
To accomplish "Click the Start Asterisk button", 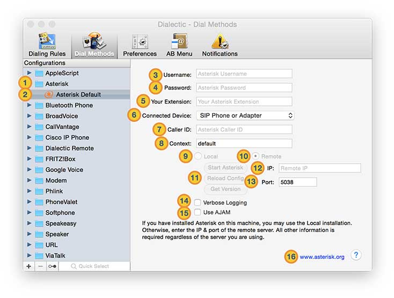I will click(225, 168).
